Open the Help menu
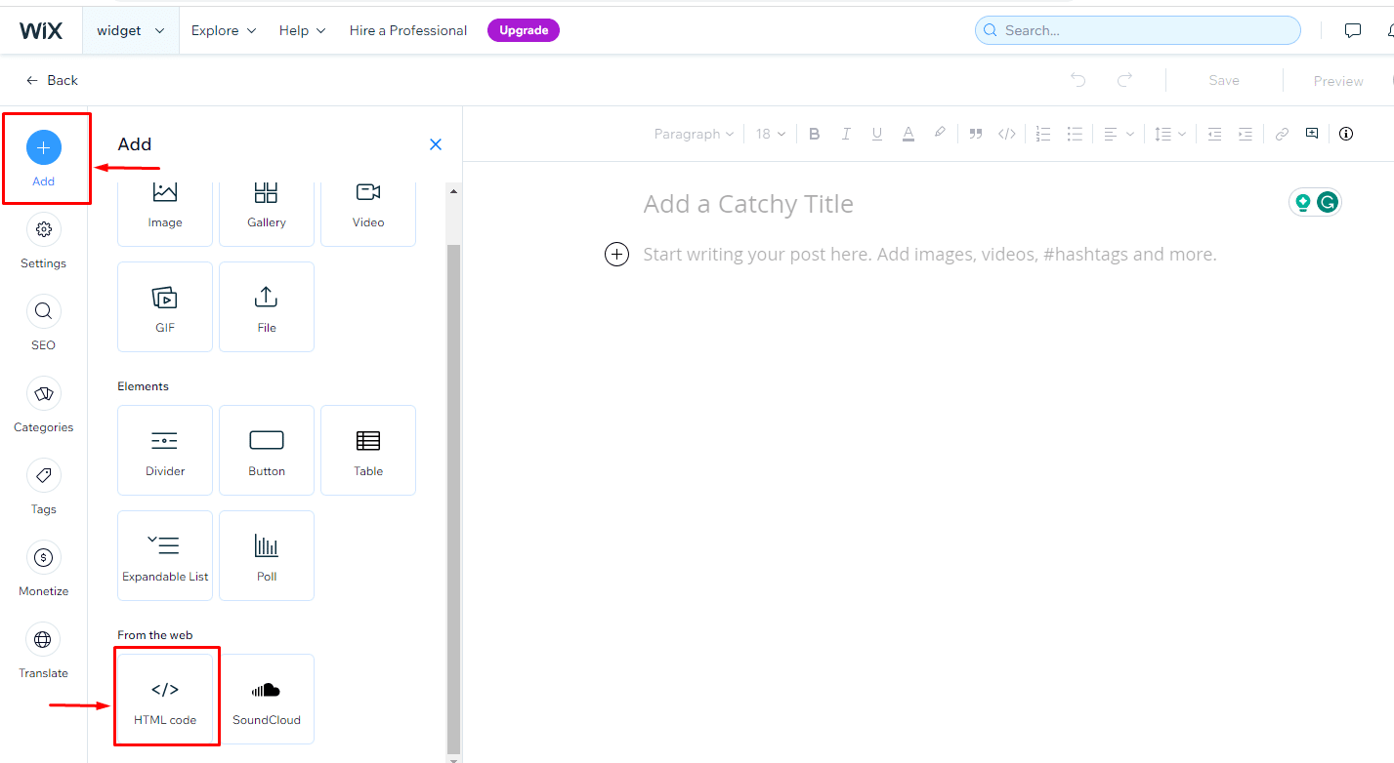The width and height of the screenshot is (1394, 763). pos(302,30)
